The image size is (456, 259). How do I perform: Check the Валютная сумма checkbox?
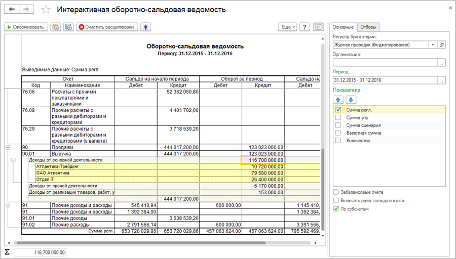pos(338,133)
